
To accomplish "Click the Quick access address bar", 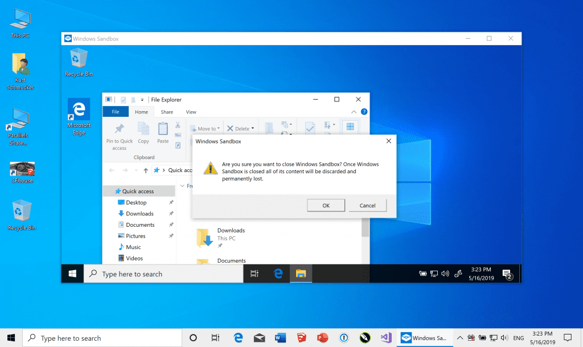I will click(x=172, y=170).
